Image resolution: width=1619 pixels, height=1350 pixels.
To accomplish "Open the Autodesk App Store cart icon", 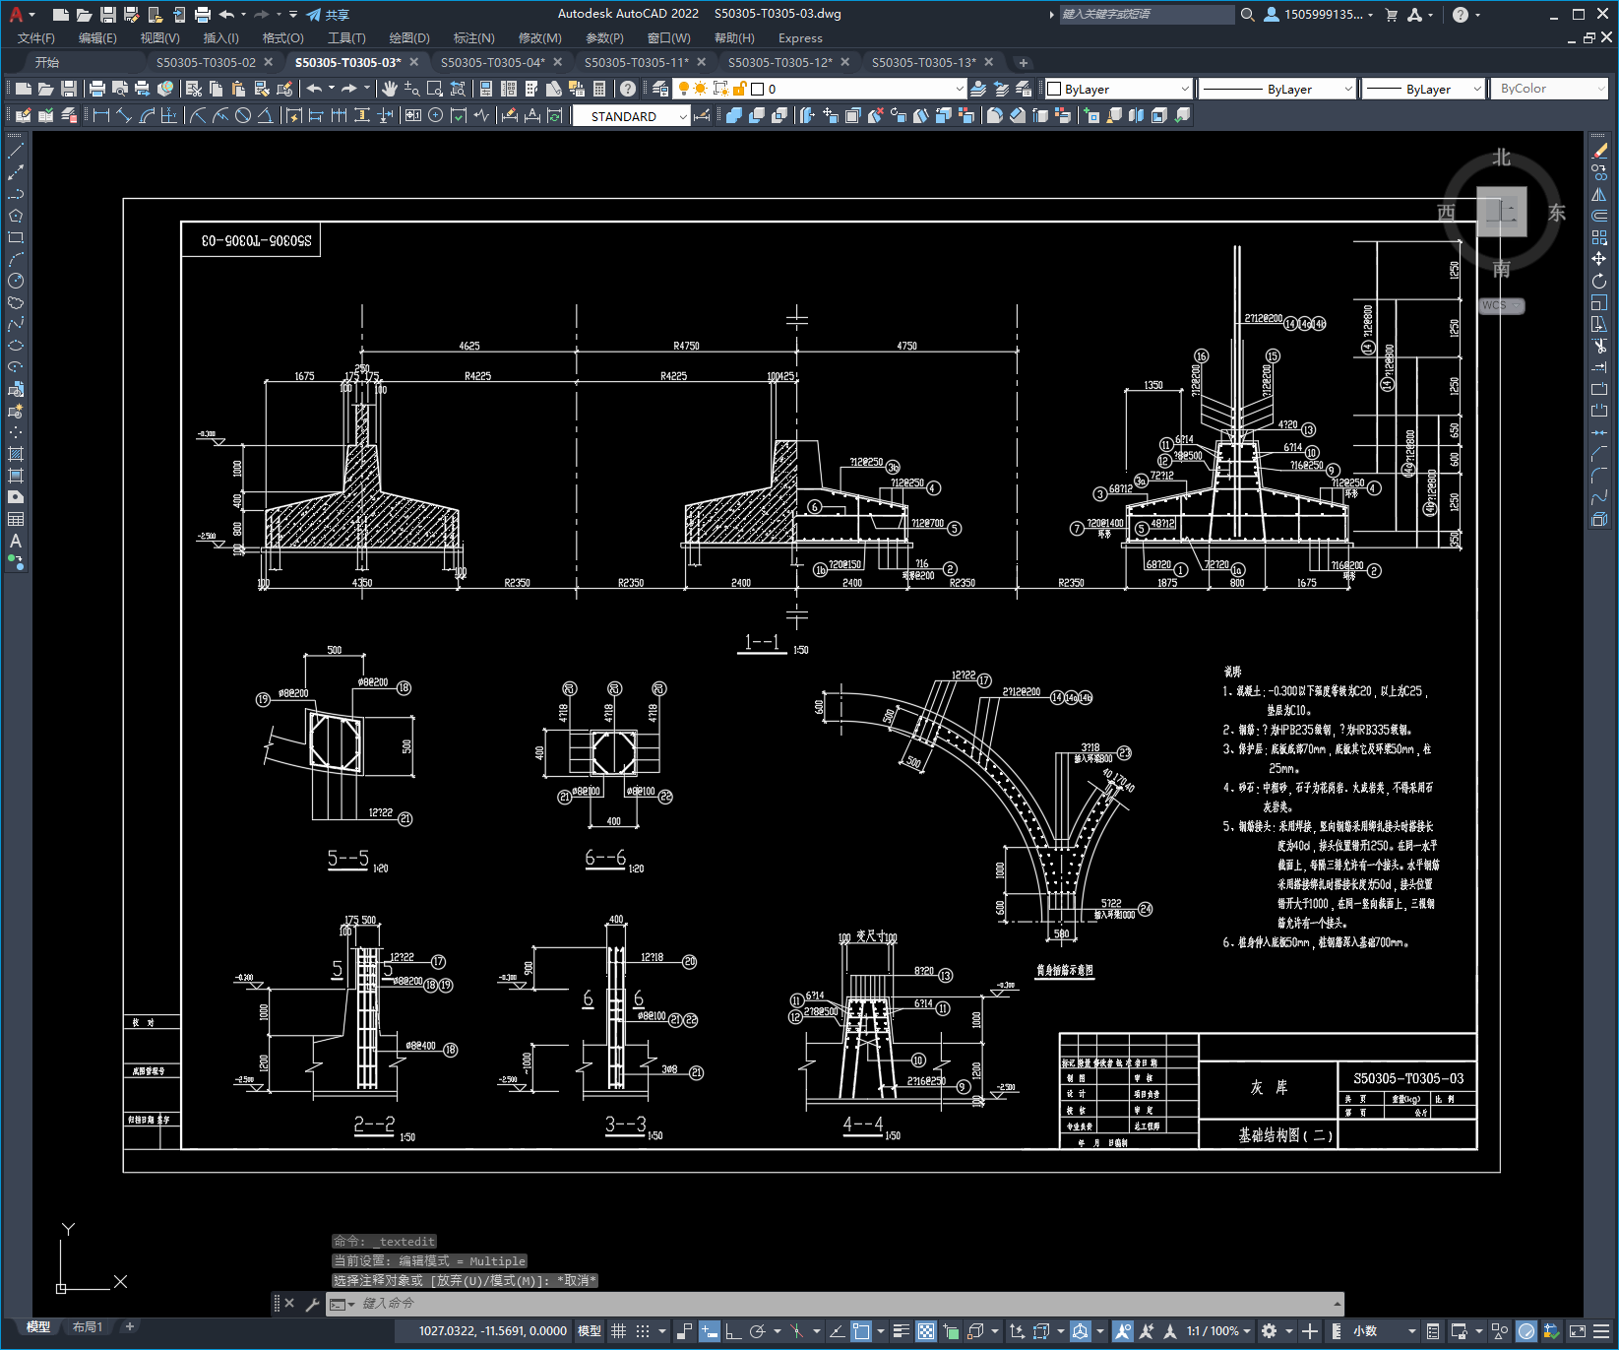I will [x=1391, y=15].
